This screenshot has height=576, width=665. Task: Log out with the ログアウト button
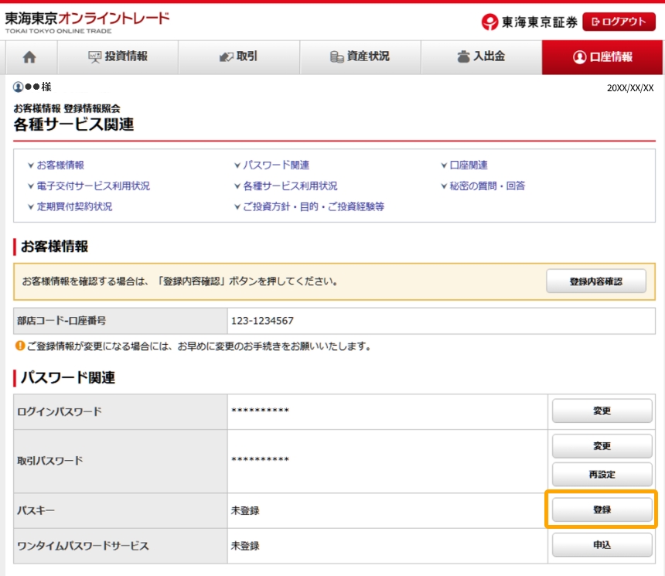click(619, 22)
